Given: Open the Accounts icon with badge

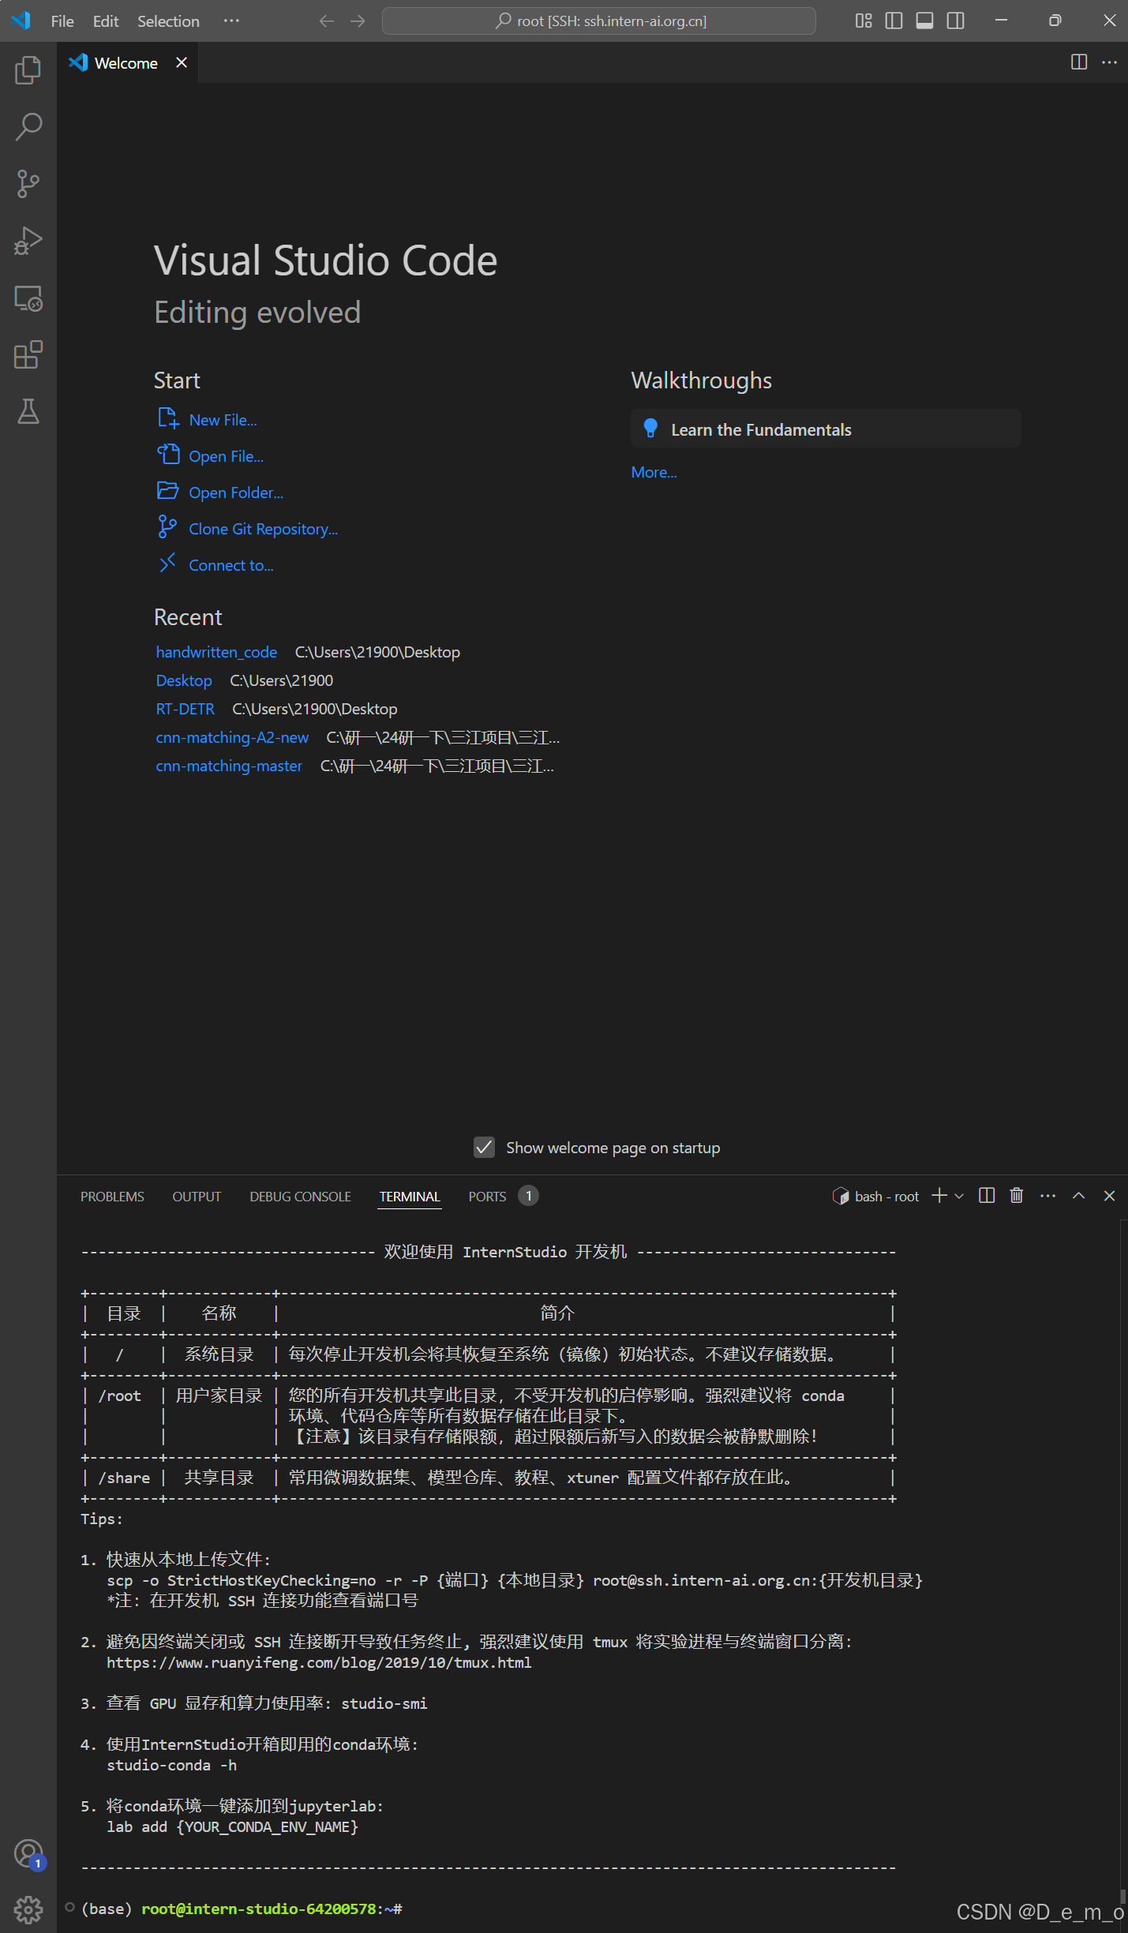Looking at the screenshot, I should pyautogui.click(x=28, y=1853).
